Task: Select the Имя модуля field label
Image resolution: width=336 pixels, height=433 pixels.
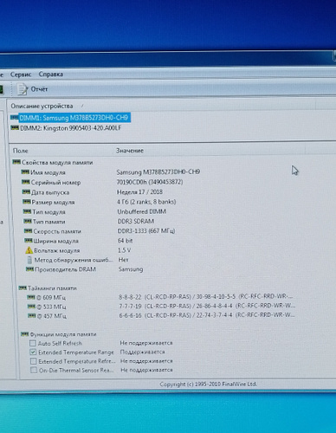Action: [x=48, y=172]
